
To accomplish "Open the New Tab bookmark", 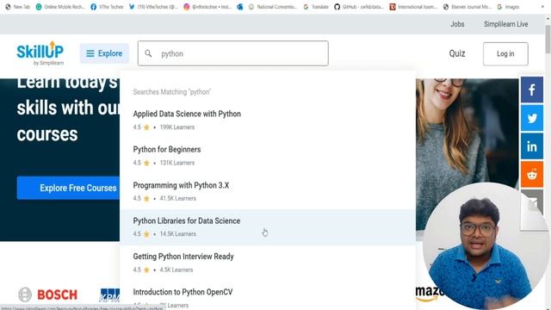I will tap(17, 7).
